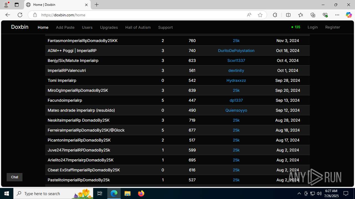This screenshot has height=199, width=355.
Task: Open a new browser tab
Action: 97,5
